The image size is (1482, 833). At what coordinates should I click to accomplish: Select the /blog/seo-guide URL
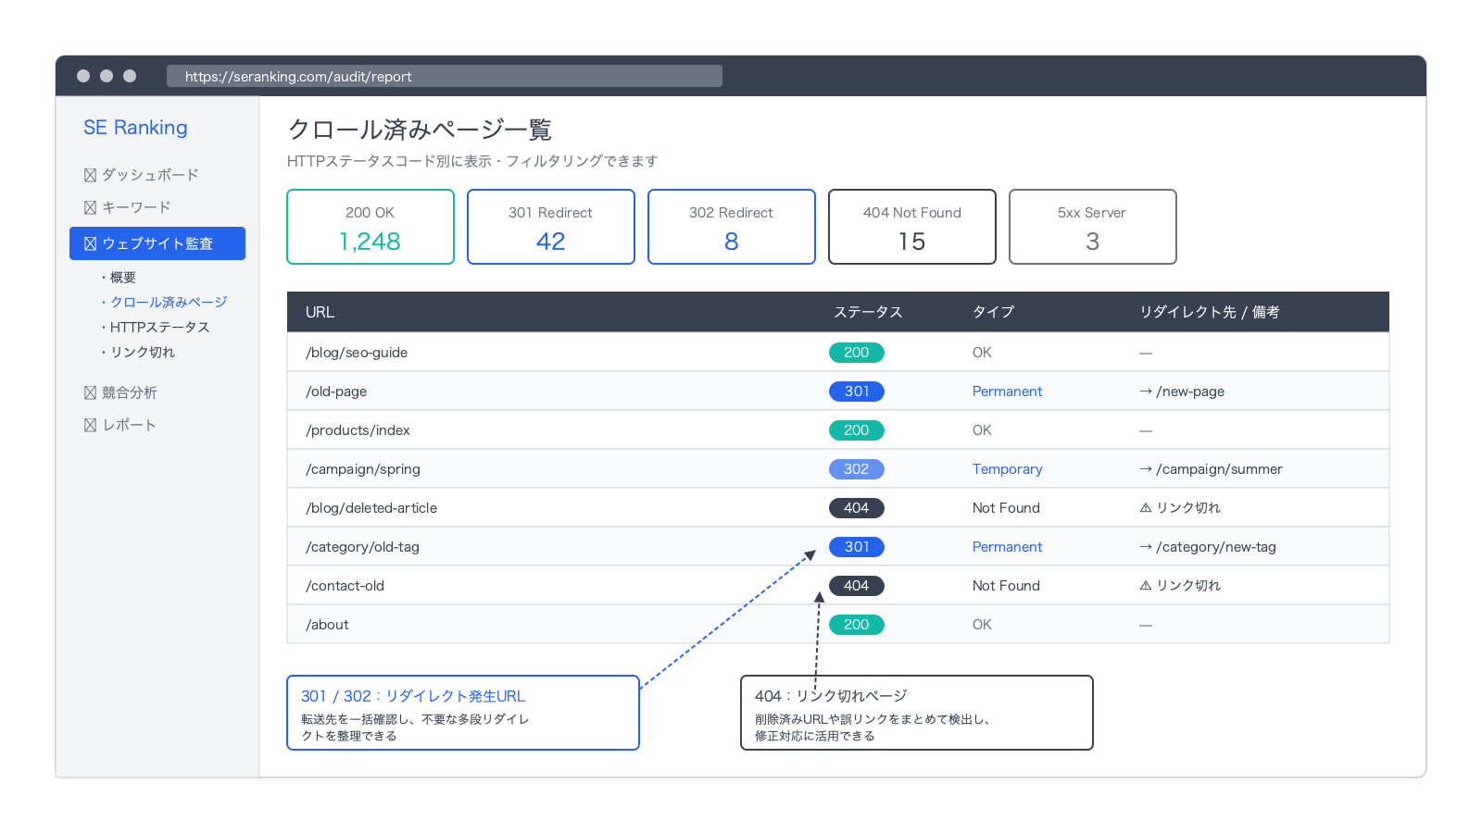click(x=357, y=353)
